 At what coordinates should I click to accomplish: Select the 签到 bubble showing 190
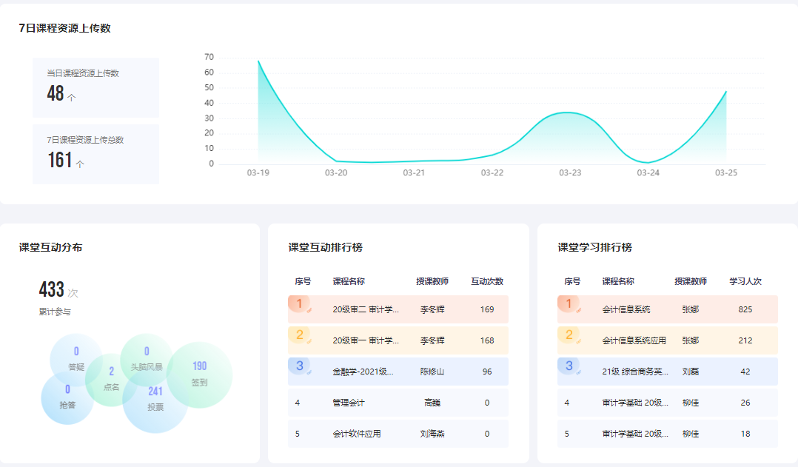(x=200, y=374)
